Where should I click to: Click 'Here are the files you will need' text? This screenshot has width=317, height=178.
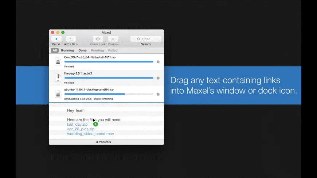[94, 120]
